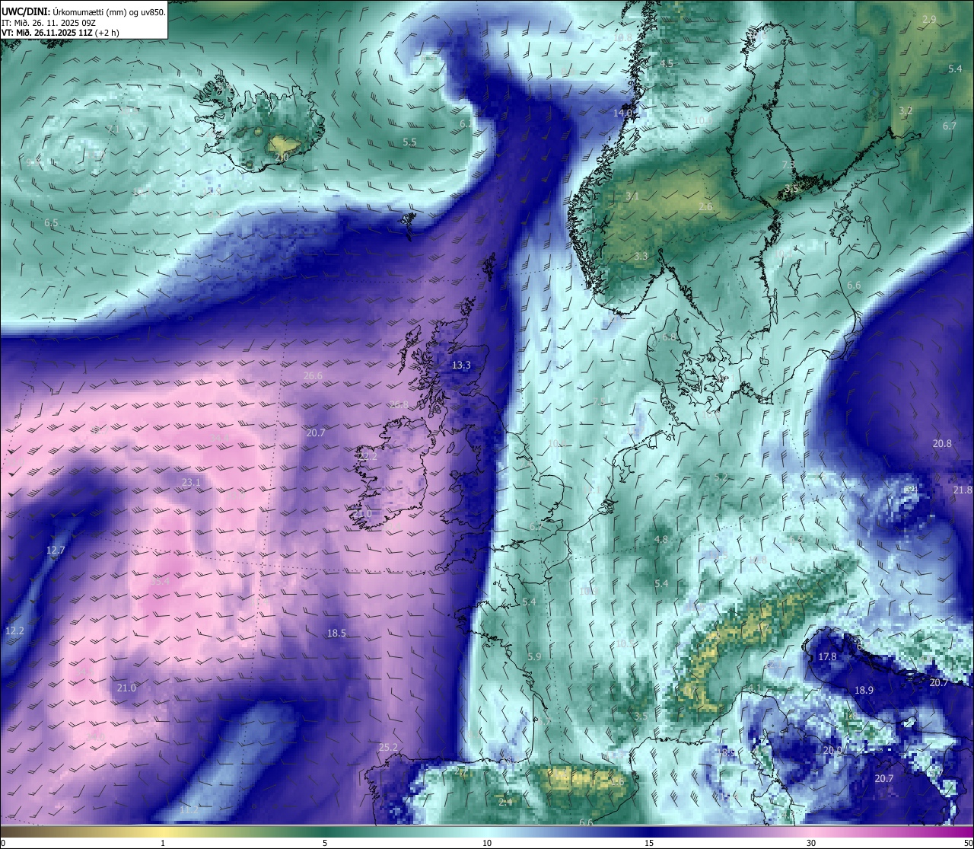Click the 5.5 value east of Iceland

click(409, 142)
